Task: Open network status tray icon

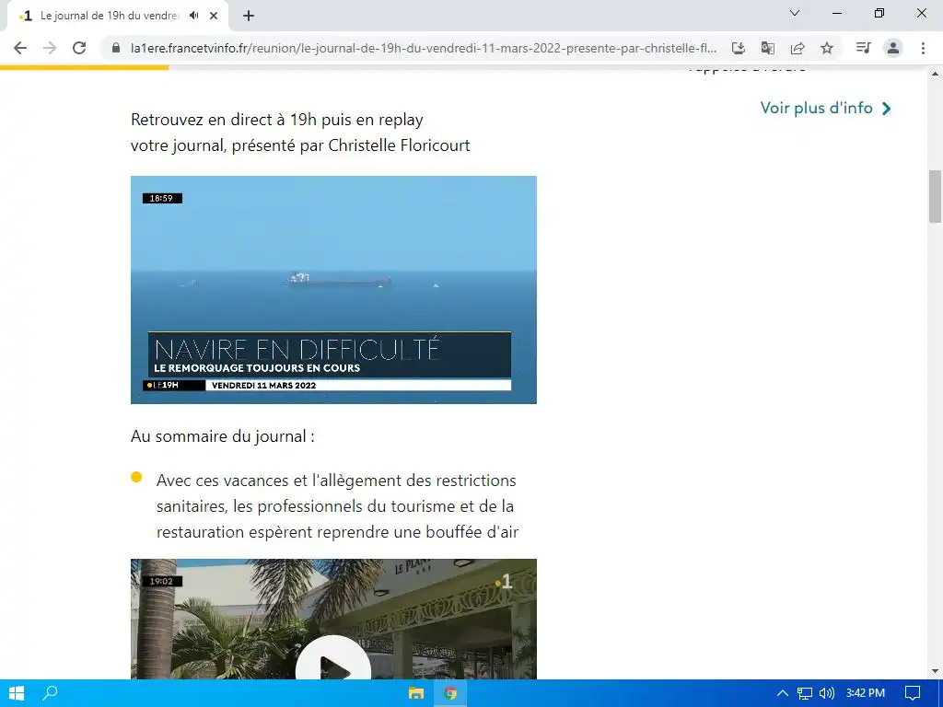Action: coord(805,693)
